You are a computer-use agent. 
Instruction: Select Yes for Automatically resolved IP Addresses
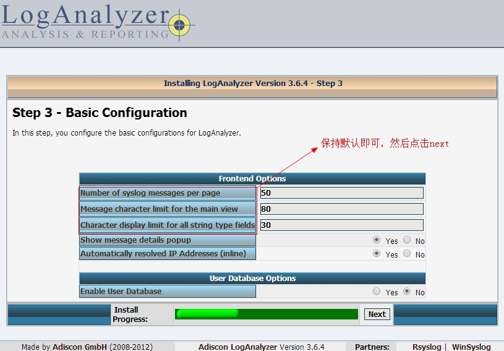coord(377,254)
